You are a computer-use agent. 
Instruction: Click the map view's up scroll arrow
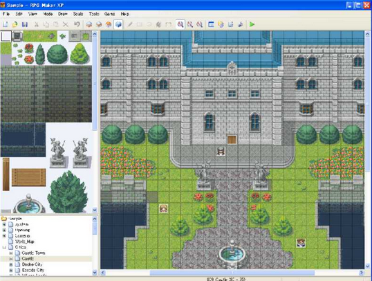pos(367,35)
